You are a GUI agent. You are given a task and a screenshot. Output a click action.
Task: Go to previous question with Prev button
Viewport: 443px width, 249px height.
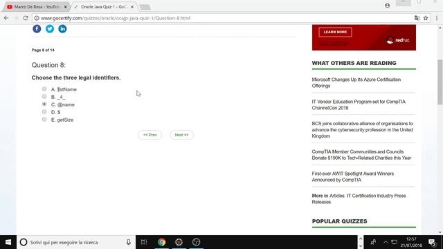pyautogui.click(x=150, y=135)
